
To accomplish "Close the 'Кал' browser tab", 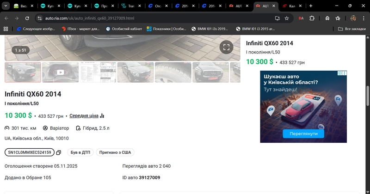I will click(x=300, y=6).
